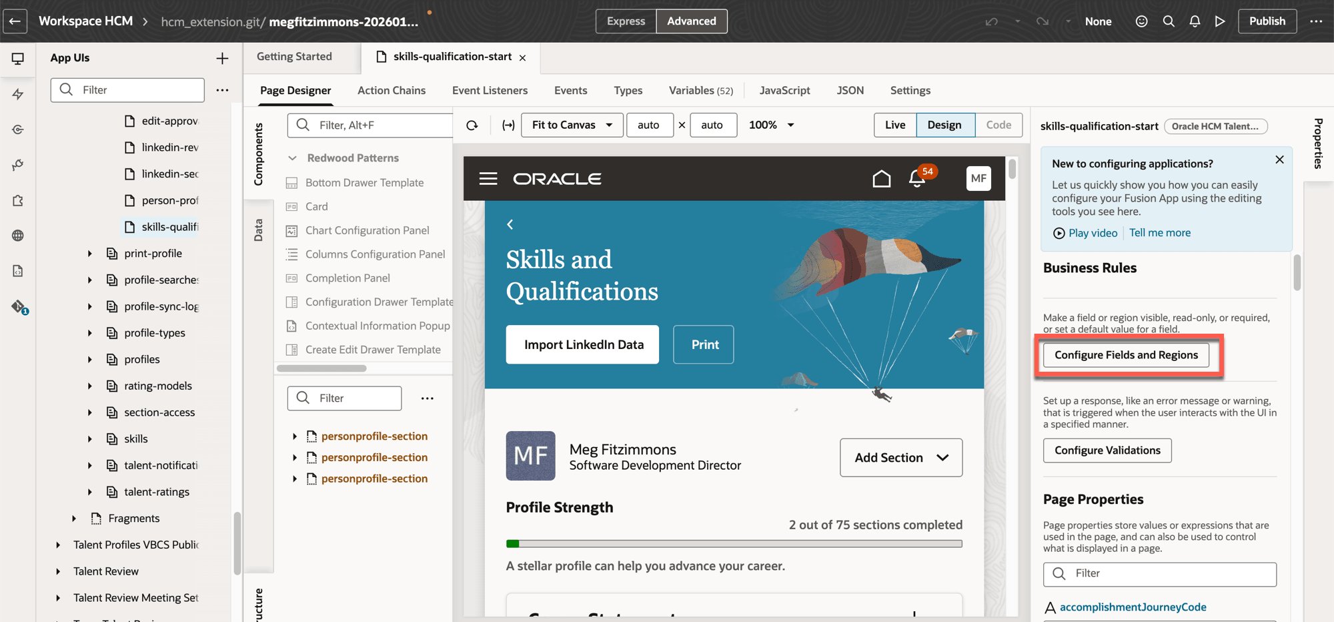The width and height of the screenshot is (1334, 622).
Task: Select the Advanced editing mode toggle
Action: [691, 21]
